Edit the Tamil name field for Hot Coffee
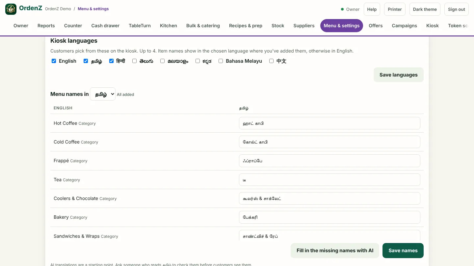This screenshot has height=266, width=474. pyautogui.click(x=329, y=123)
